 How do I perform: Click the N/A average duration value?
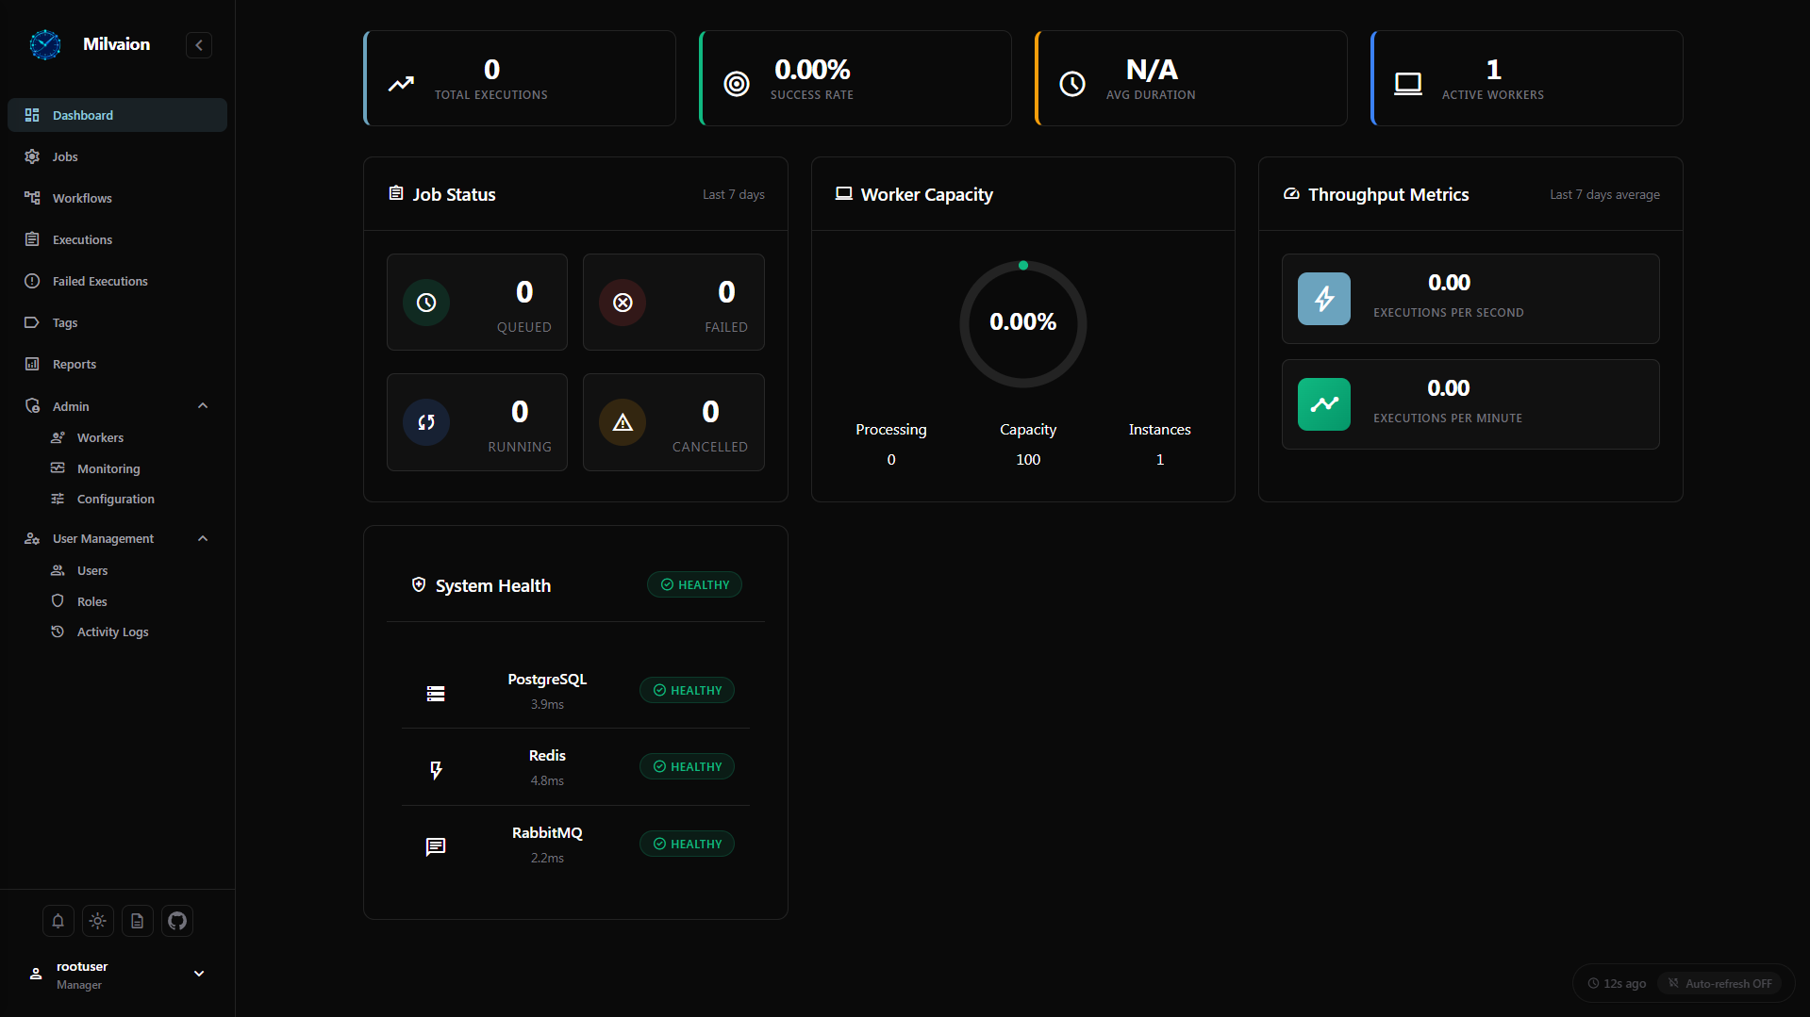1152,70
